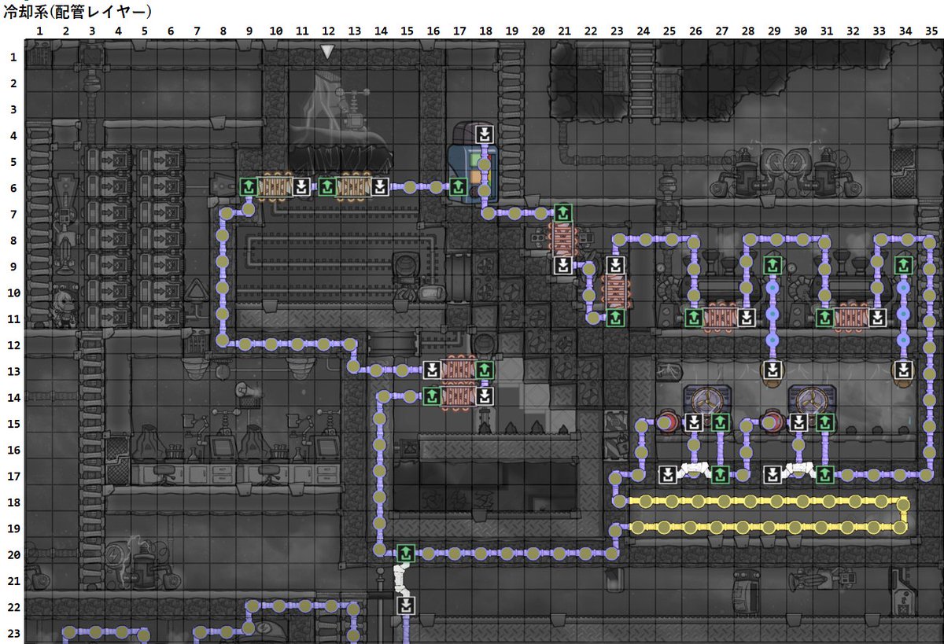Viewport: 944px width, 644px height.
Task: Click column header number 35
Action: coord(930,32)
